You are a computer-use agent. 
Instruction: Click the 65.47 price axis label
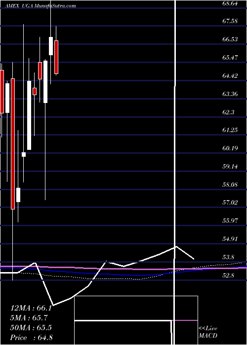click(231, 58)
